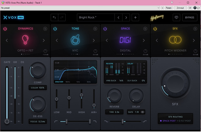Open the comment bubble icon
201x132 pixels.
pyautogui.click(x=177, y=18)
